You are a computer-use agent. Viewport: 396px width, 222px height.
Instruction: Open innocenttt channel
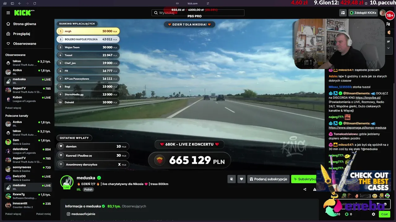28,205
